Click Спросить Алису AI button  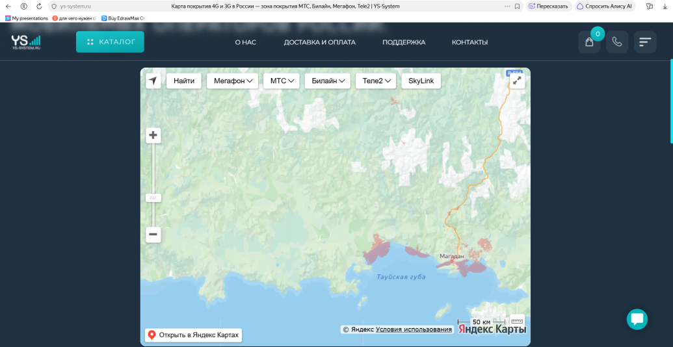click(604, 6)
